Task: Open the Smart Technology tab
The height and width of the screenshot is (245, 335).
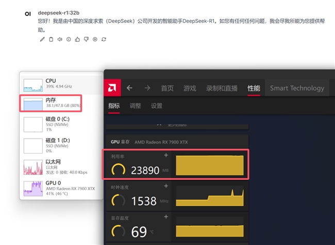Action: (x=297, y=88)
